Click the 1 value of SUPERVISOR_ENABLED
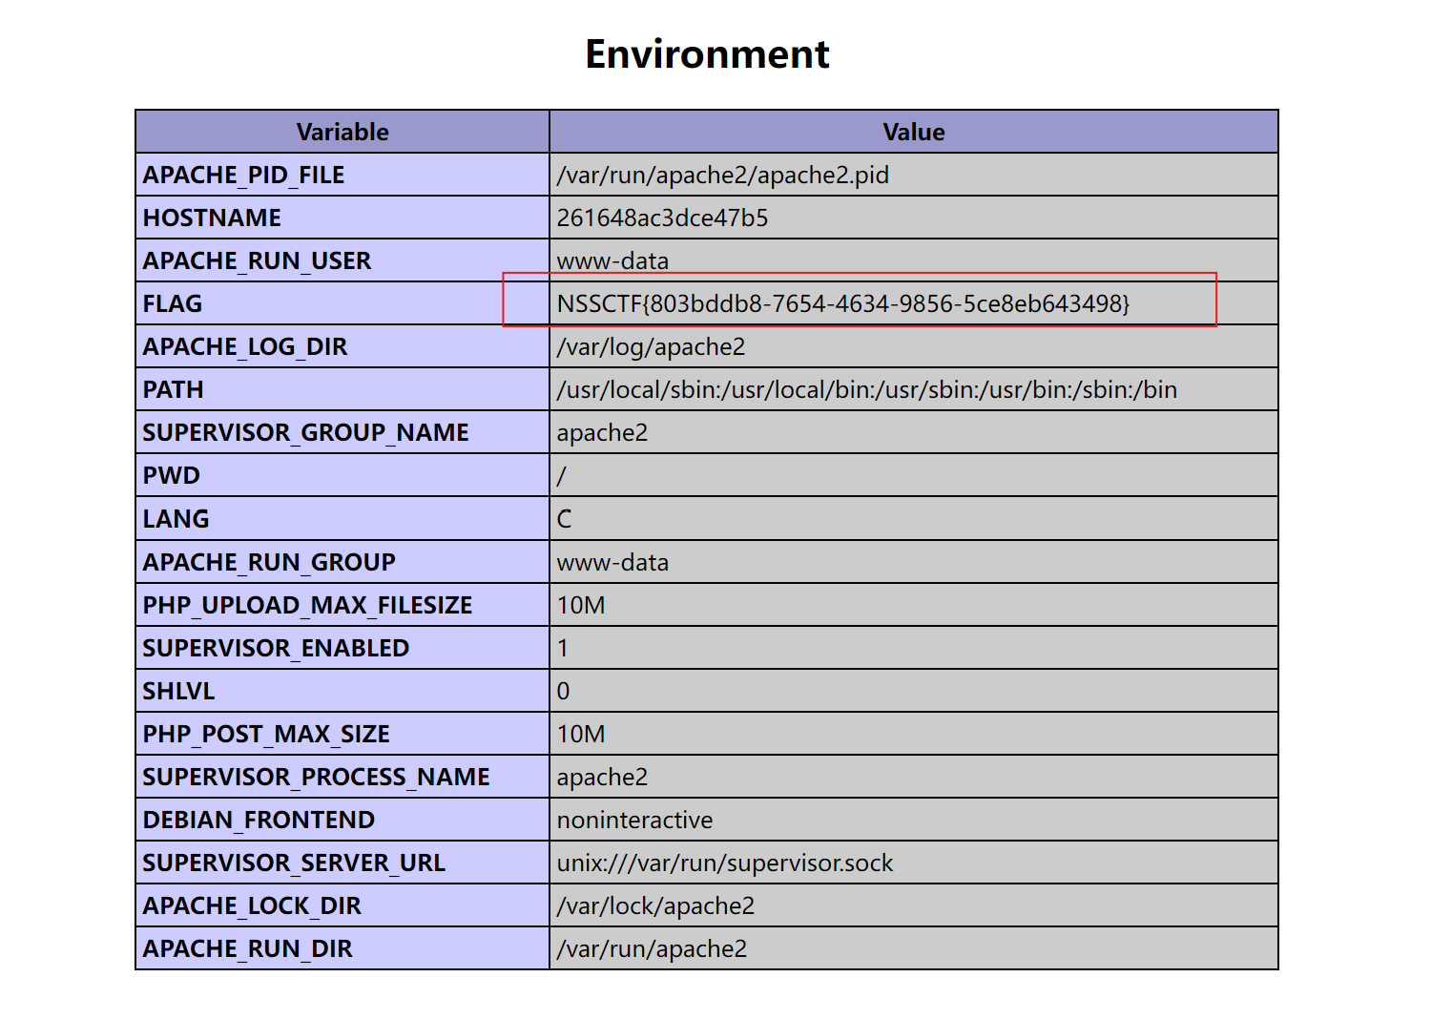 click(563, 649)
